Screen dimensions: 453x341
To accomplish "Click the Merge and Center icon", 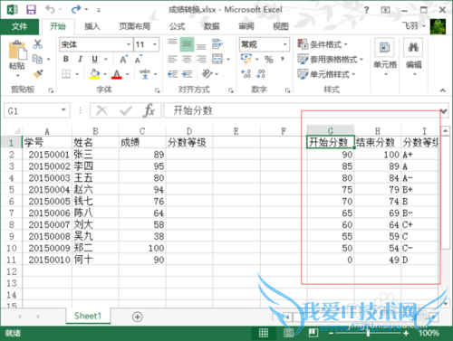I will [x=217, y=59].
